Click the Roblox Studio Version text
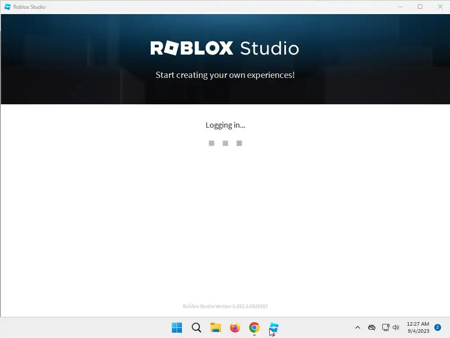450x338 pixels. tap(225, 306)
